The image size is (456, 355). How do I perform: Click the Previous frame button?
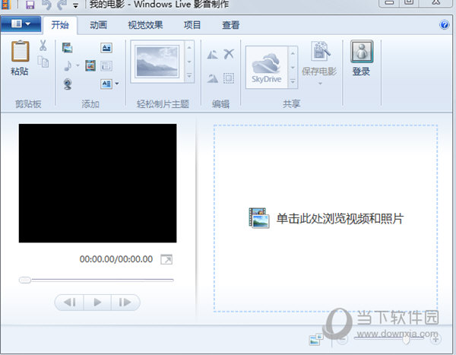click(69, 303)
